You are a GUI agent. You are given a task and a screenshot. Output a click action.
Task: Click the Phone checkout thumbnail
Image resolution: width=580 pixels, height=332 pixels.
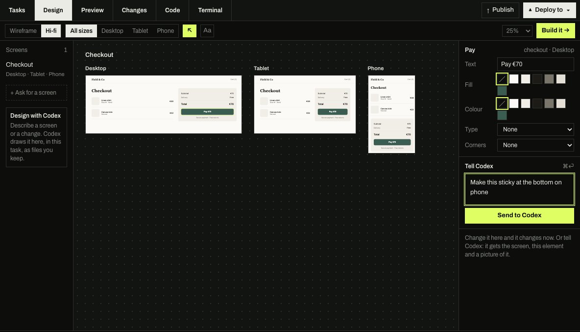[391, 114]
